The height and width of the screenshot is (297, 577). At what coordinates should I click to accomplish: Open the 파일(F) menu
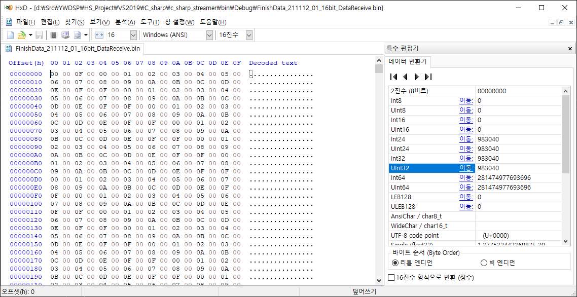tap(26, 22)
